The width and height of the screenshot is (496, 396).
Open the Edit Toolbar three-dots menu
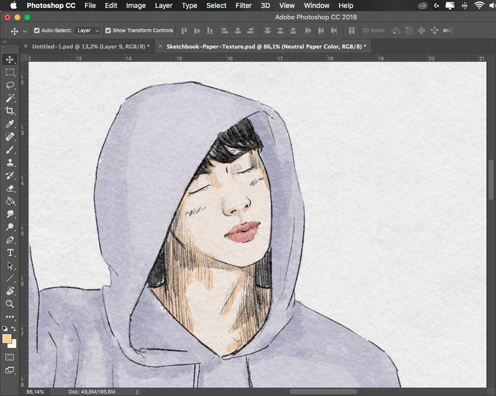pyautogui.click(x=9, y=317)
